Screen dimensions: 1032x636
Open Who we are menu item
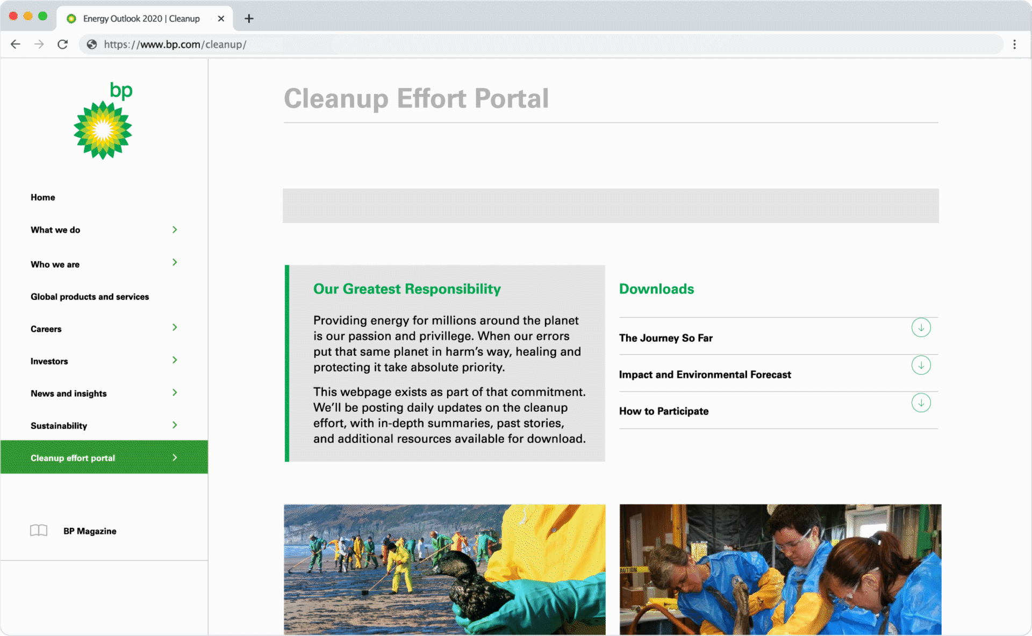[x=55, y=265]
